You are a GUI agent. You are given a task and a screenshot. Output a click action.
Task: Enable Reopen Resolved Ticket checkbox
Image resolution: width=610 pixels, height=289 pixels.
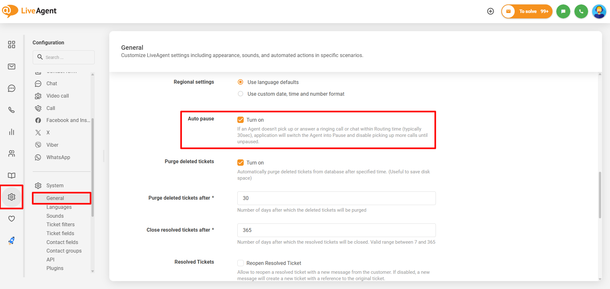pos(241,263)
